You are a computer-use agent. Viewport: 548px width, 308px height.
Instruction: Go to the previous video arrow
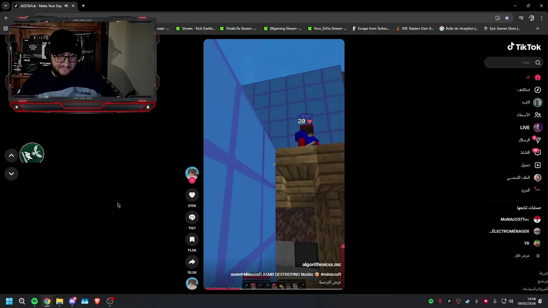point(12,155)
